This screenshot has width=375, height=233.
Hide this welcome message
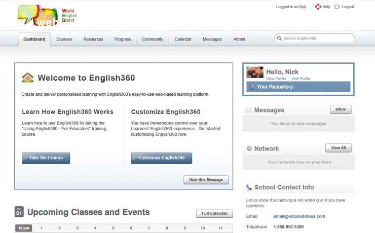point(206,180)
